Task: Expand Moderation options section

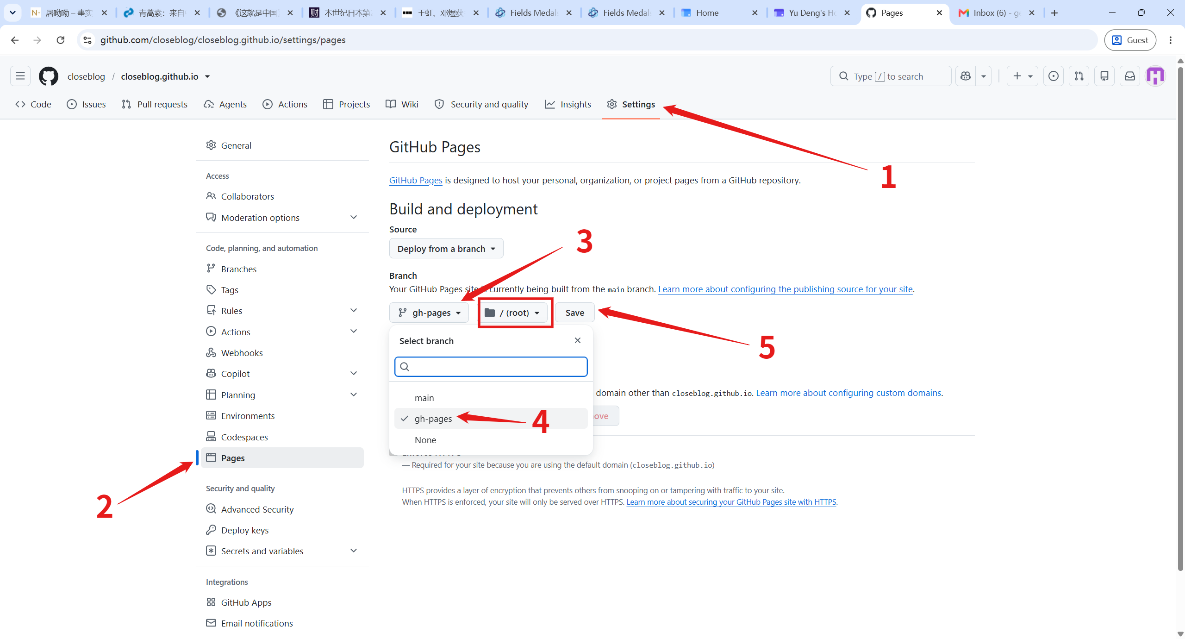Action: pos(282,218)
